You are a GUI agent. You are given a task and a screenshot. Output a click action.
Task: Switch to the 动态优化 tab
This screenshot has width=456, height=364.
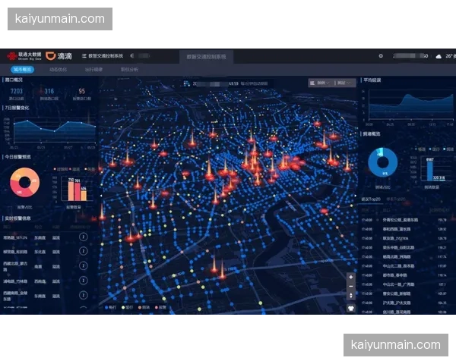click(58, 70)
